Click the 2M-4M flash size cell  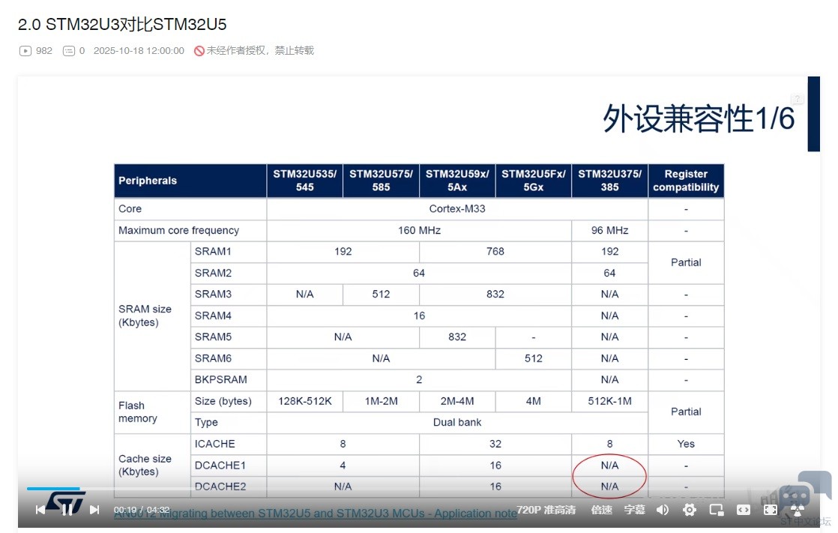coord(457,402)
